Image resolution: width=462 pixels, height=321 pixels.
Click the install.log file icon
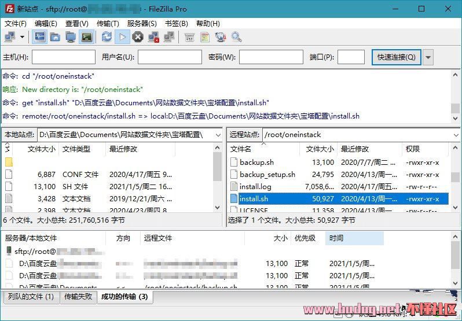tap(234, 187)
